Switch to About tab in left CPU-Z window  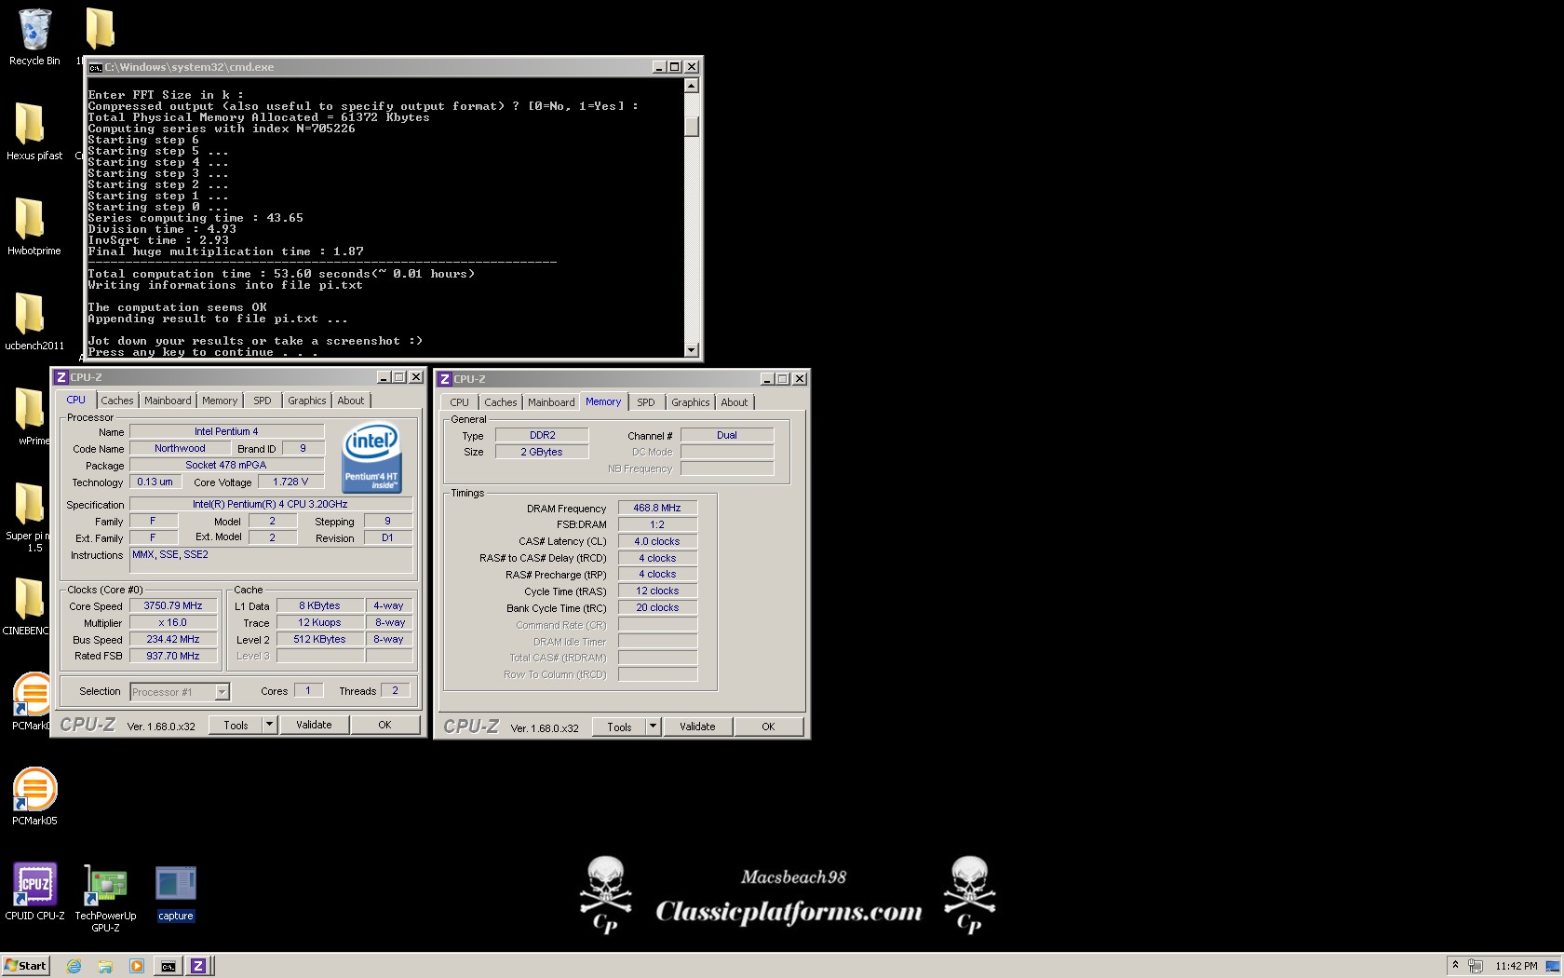[351, 401]
